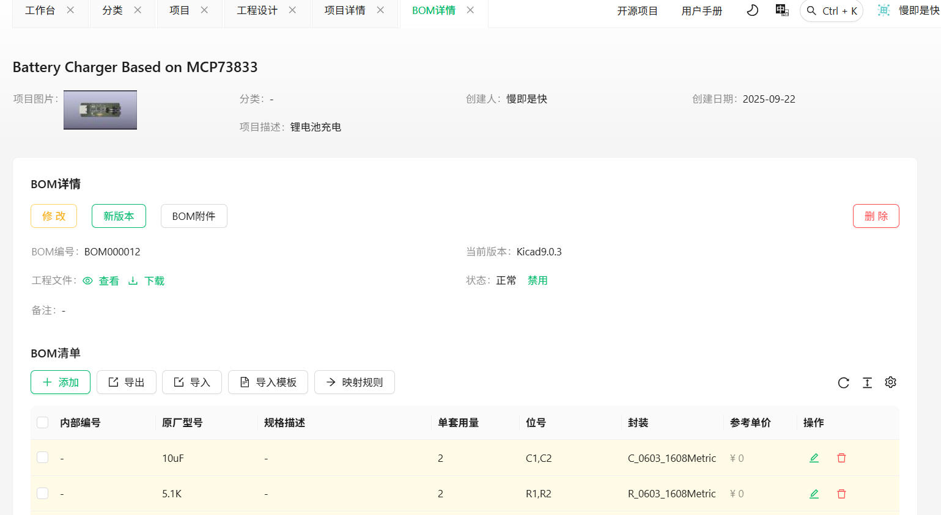941x515 pixels.
Task: Open the Ctrl + K search box
Action: (832, 11)
